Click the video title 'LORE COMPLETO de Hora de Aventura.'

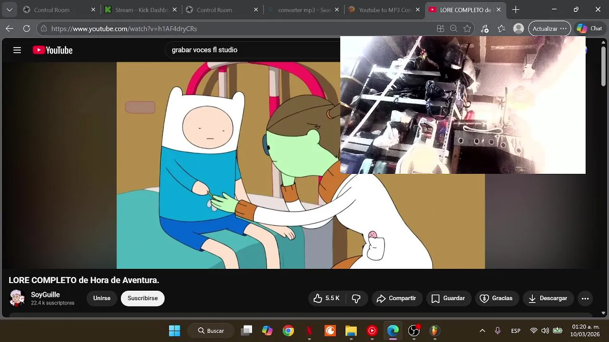coord(84,280)
